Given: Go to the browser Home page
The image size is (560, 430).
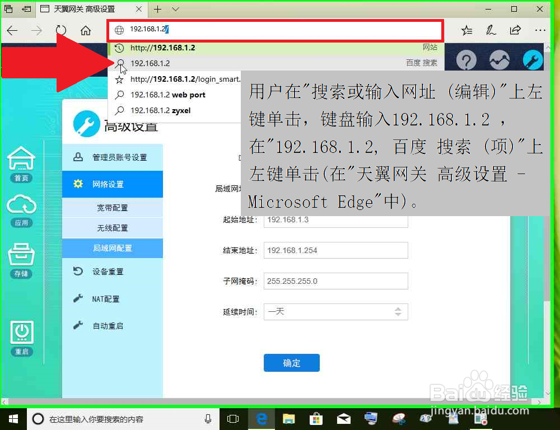Looking at the screenshot, I should pyautogui.click(x=85, y=31).
